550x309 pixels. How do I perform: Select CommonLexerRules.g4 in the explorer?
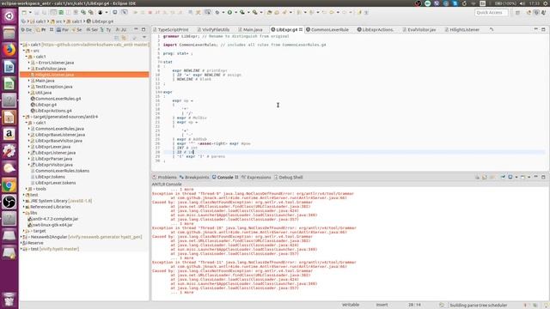pos(58,99)
